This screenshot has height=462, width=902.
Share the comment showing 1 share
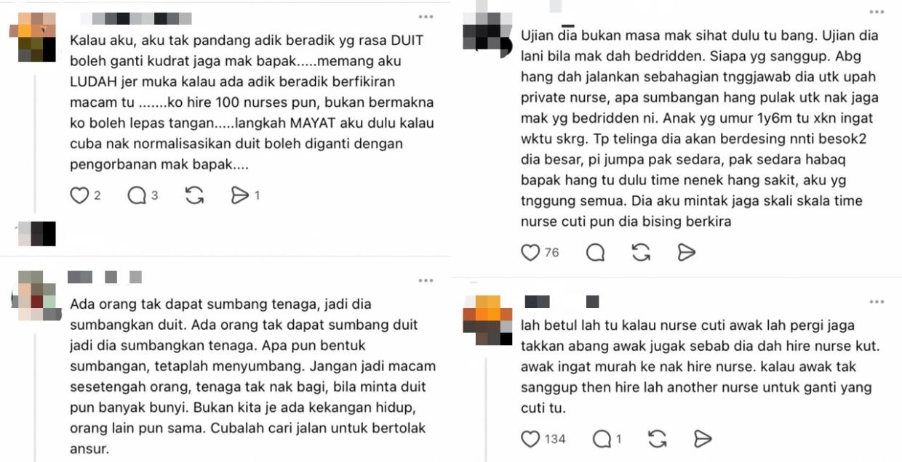pyautogui.click(x=240, y=195)
